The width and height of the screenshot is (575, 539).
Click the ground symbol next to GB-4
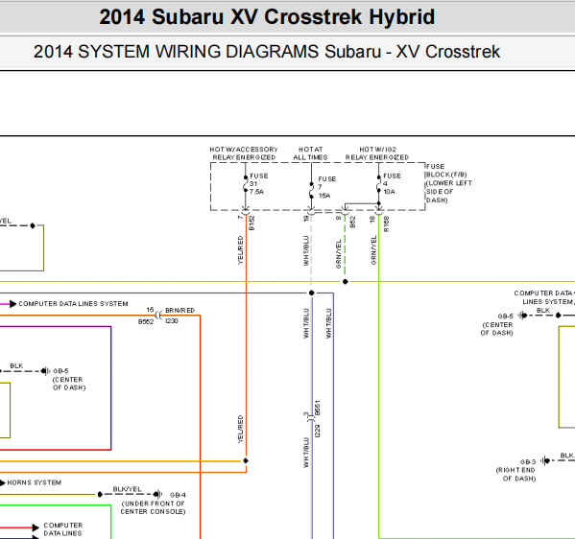click(x=157, y=494)
